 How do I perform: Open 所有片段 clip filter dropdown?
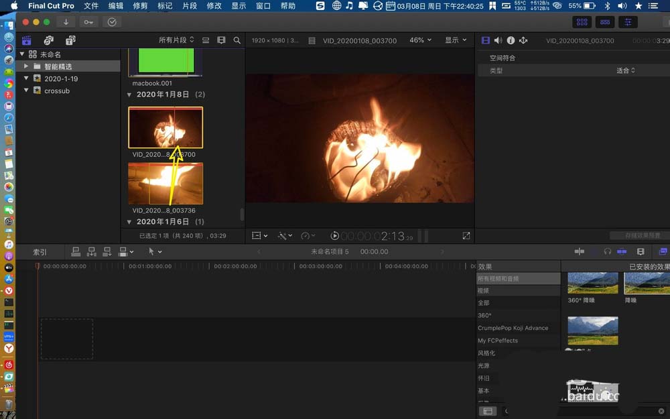(x=176, y=40)
